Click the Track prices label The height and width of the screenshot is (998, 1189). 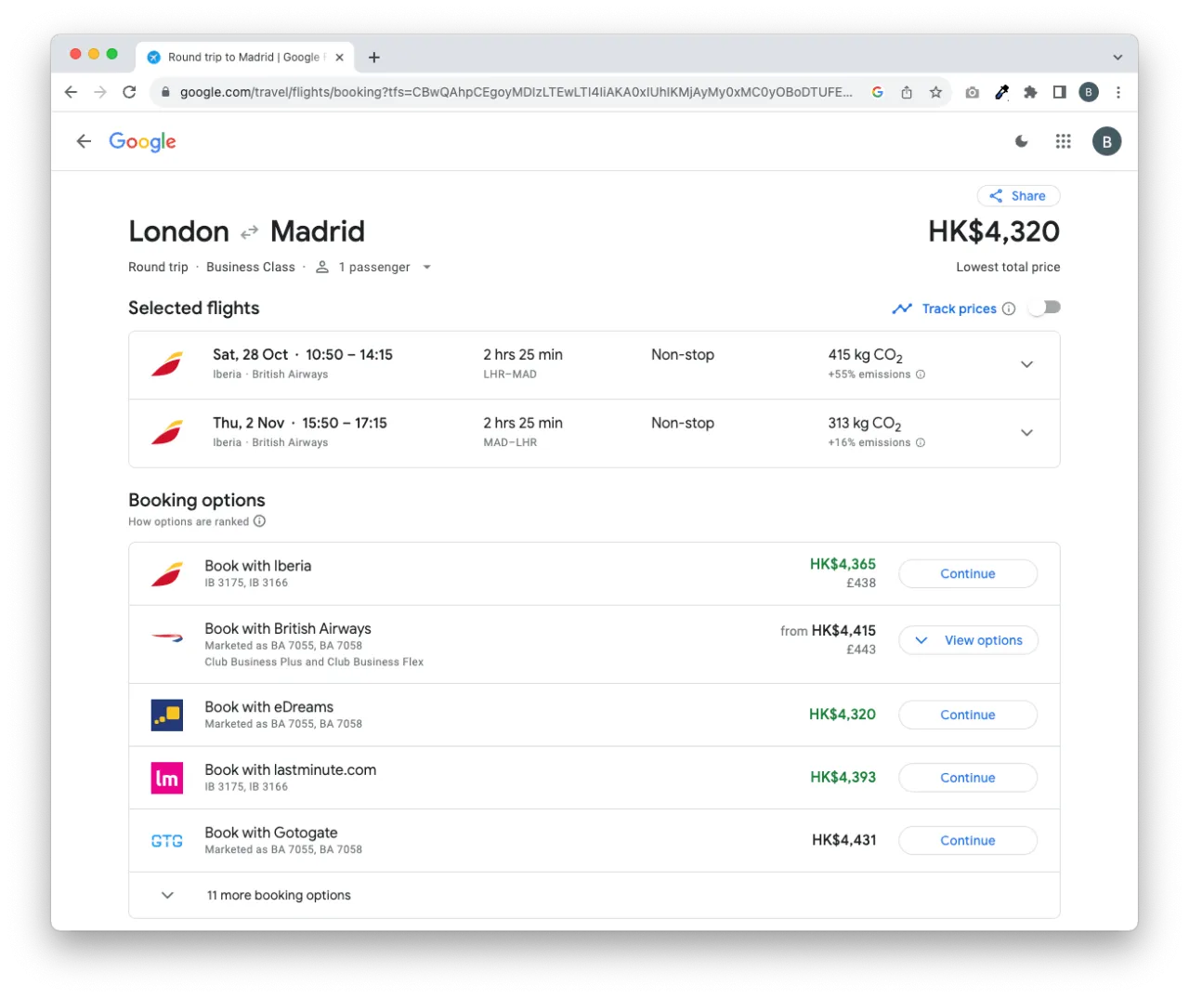(959, 309)
